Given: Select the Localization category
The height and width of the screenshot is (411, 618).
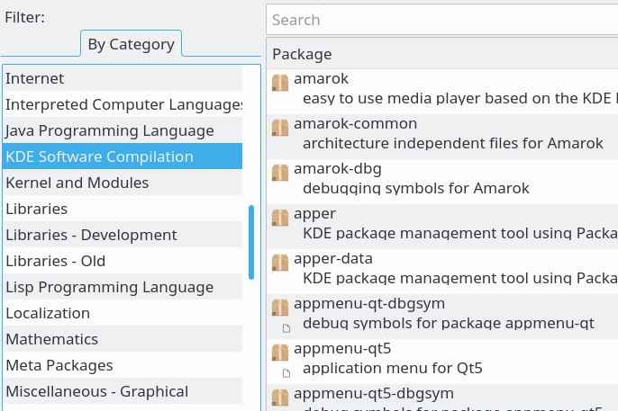Looking at the screenshot, I should (x=123, y=313).
